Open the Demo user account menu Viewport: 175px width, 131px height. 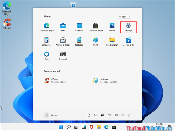point(50,115)
